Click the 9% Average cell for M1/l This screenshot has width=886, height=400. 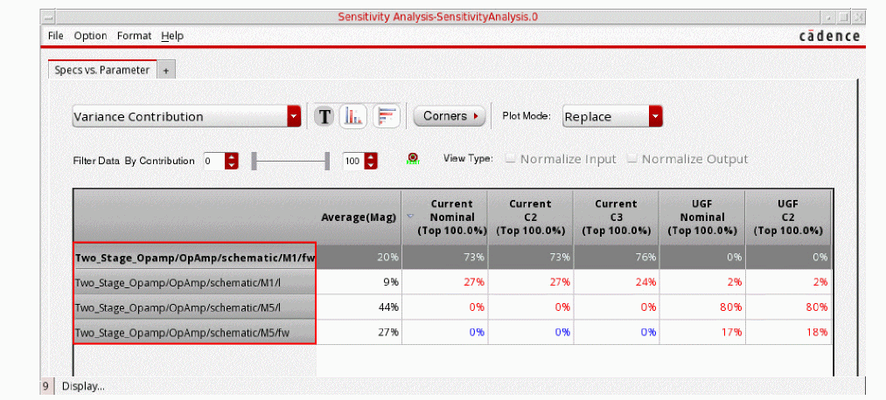359,281
